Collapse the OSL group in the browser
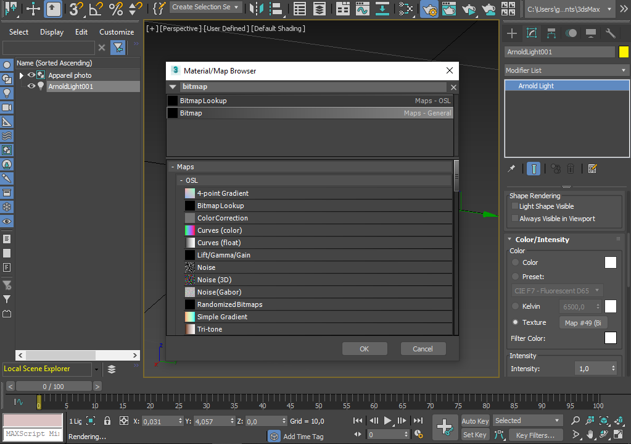 [x=181, y=180]
